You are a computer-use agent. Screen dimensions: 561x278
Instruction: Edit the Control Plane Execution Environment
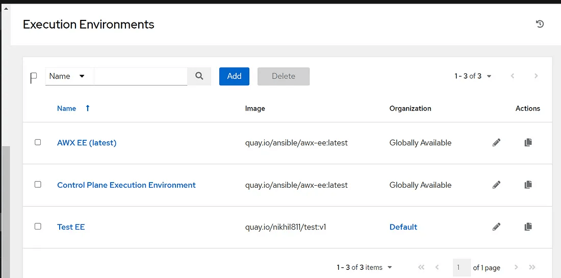[x=496, y=185]
